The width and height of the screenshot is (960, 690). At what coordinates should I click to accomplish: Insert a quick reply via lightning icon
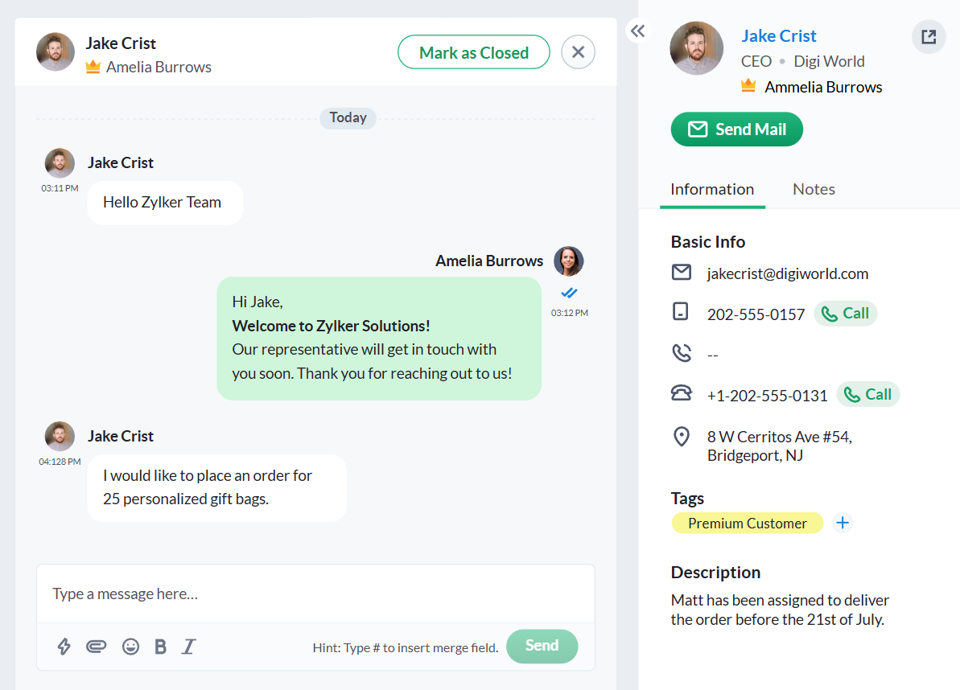pyautogui.click(x=64, y=647)
